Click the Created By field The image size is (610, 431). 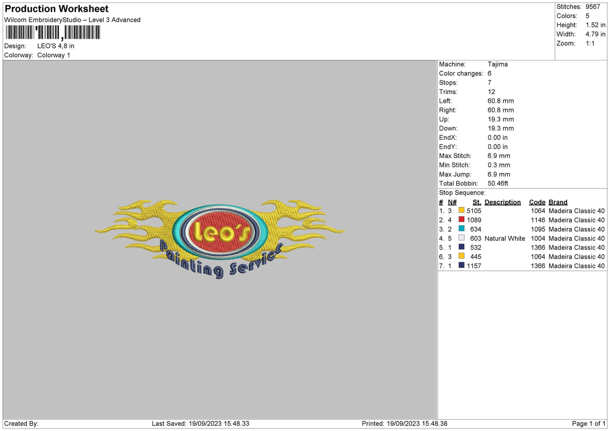20,423
